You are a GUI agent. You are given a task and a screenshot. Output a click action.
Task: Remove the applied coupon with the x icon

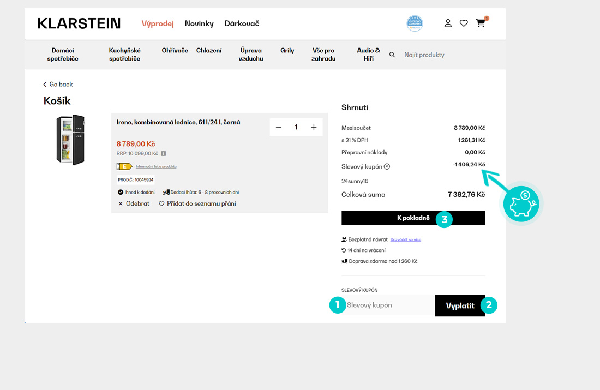coord(387,166)
